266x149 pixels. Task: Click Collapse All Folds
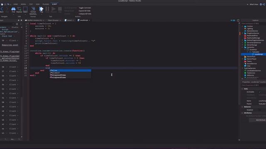[x=85, y=14]
